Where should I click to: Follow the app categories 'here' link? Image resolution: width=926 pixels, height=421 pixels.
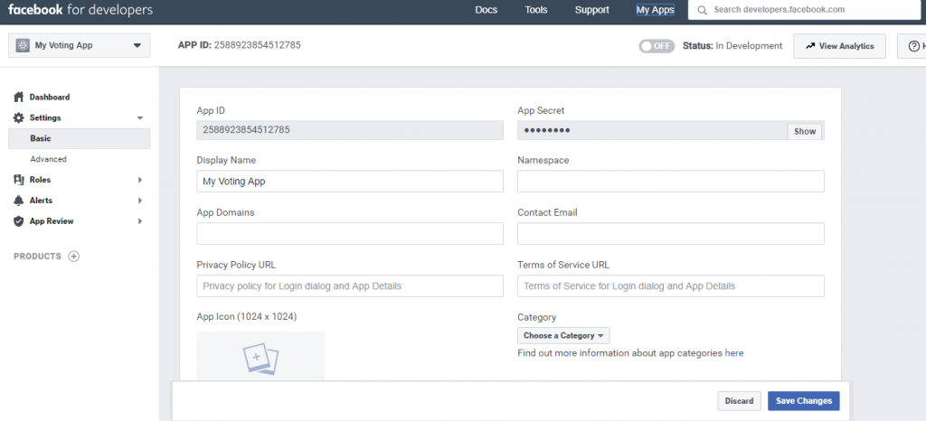734,353
